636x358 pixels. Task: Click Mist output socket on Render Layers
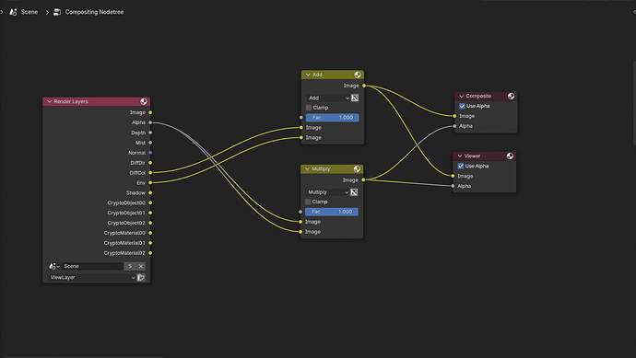[150, 143]
